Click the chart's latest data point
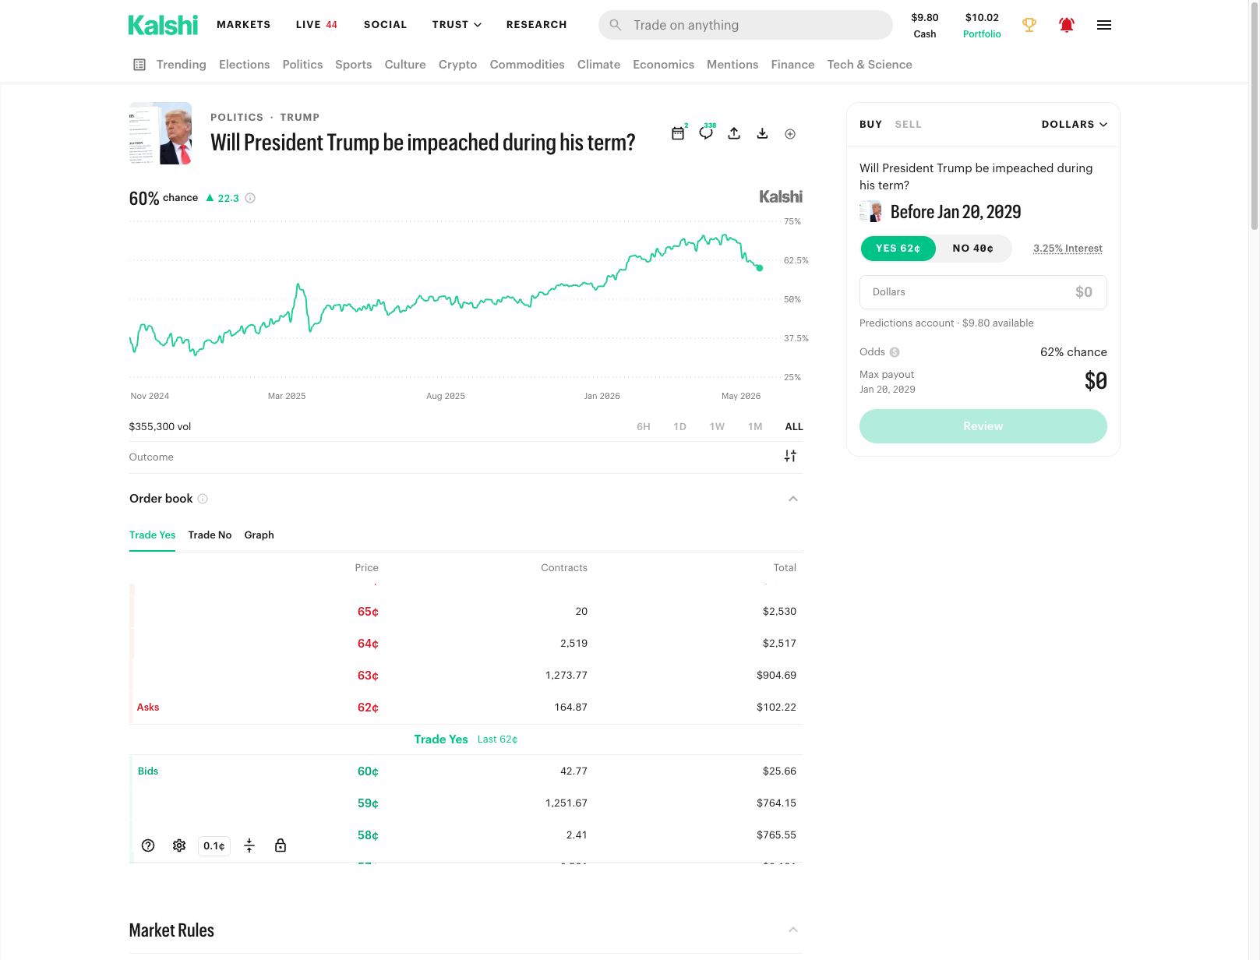 pyautogui.click(x=760, y=268)
